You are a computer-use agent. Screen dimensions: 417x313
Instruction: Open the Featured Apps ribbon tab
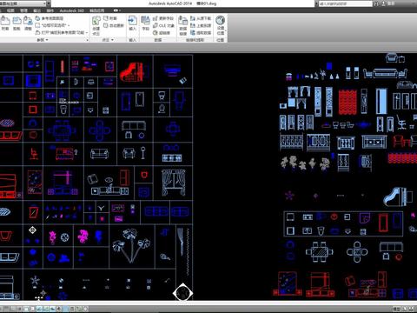[x=96, y=10]
